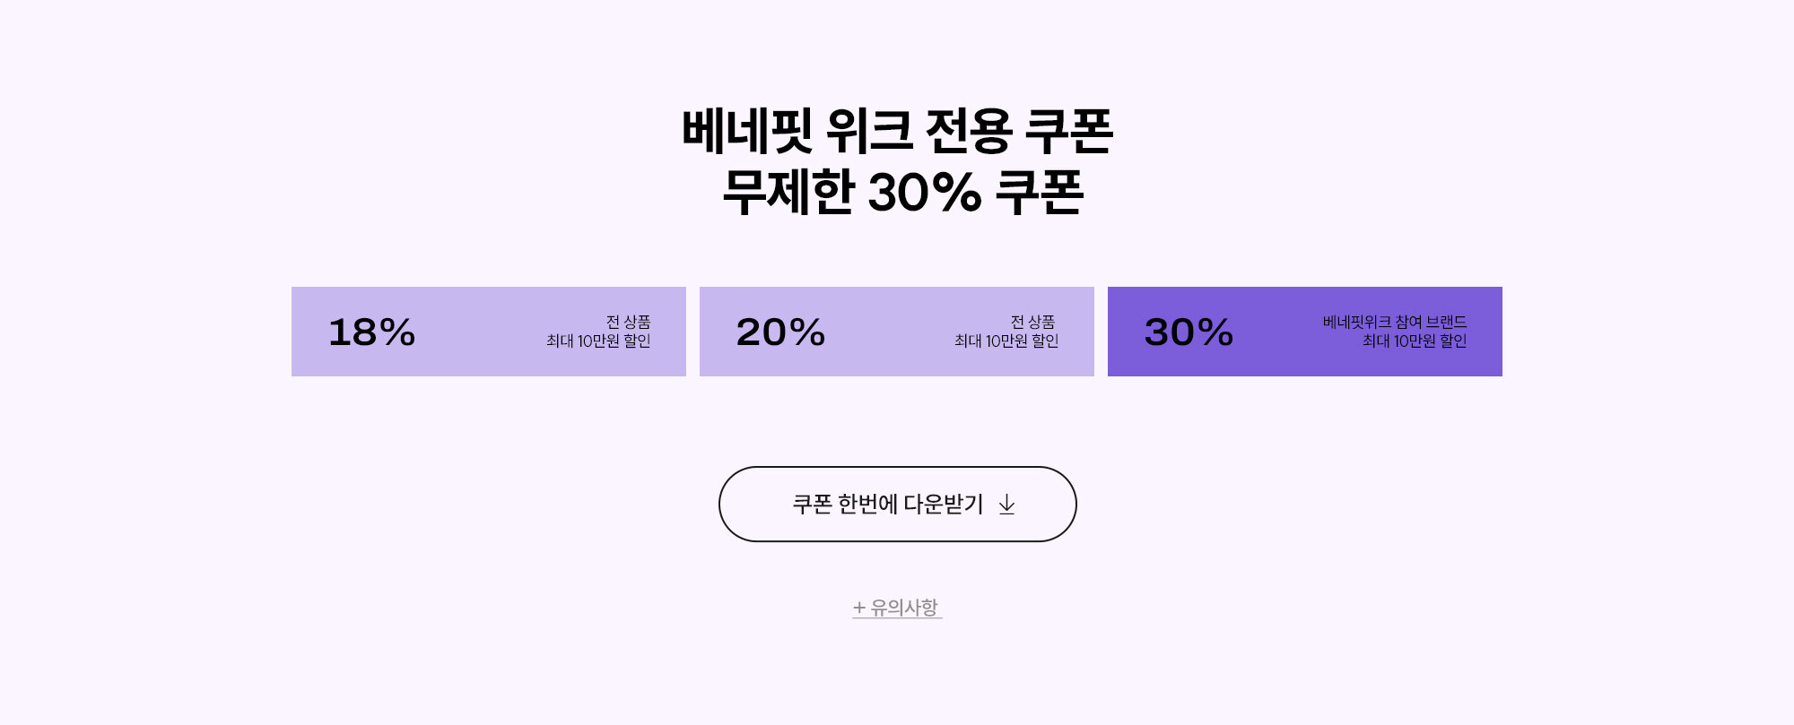Select the dark purple 30% coupon card
Viewport: 1794px width, 725px height.
point(1305,332)
